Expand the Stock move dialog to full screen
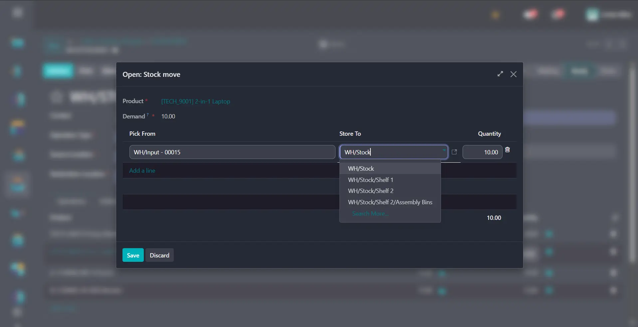The width and height of the screenshot is (638, 327). pyautogui.click(x=500, y=74)
